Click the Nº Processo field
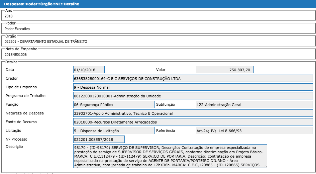This screenshot has height=174, width=316. [99, 139]
